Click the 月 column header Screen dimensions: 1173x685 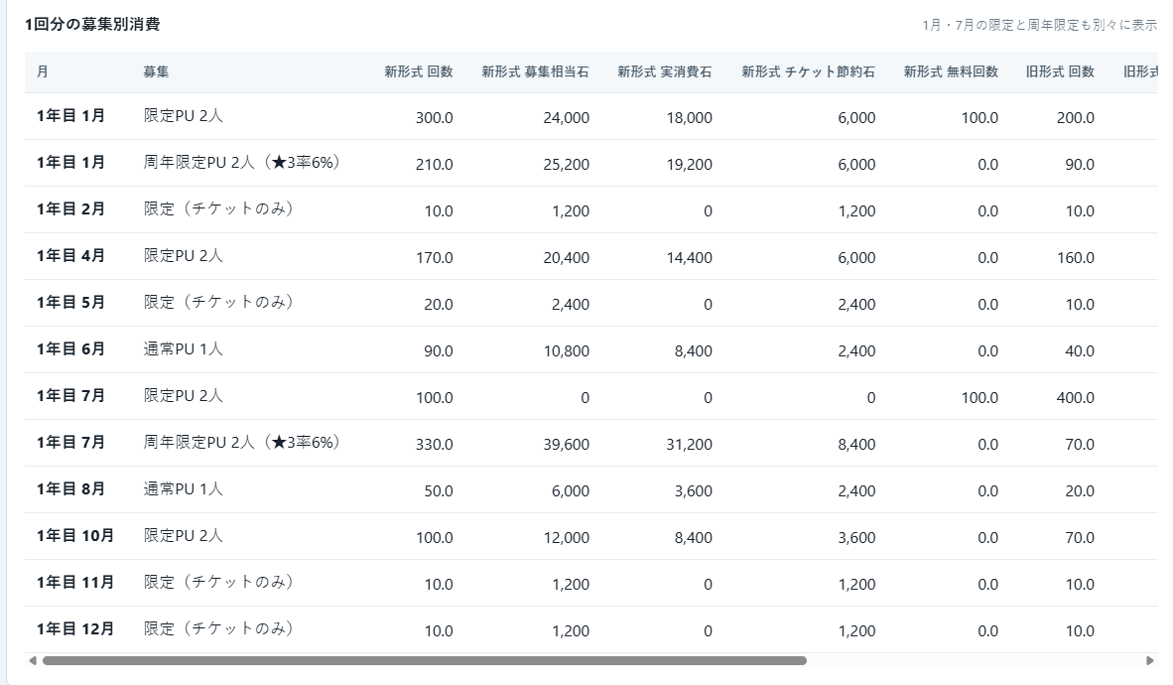tap(43, 71)
